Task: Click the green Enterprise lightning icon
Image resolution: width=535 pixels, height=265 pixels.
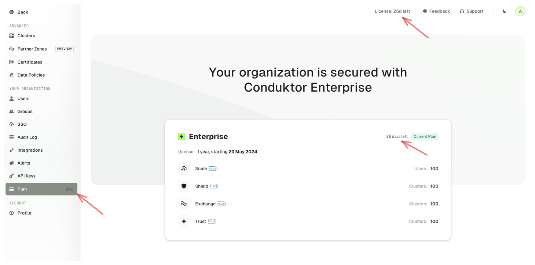Action: [182, 137]
